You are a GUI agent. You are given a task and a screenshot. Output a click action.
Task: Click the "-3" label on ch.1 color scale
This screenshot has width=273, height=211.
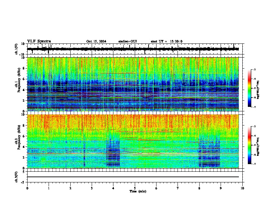(254, 69)
